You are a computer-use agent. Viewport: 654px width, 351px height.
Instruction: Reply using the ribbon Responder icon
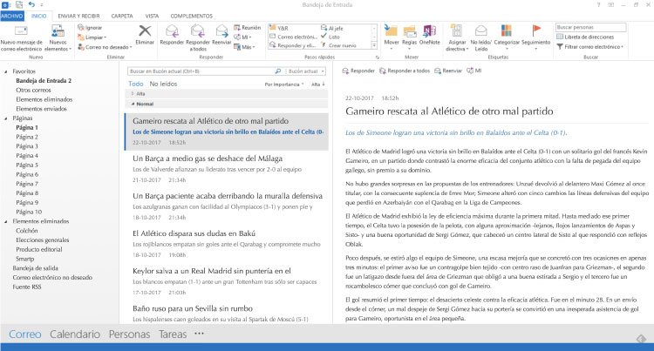(172, 31)
